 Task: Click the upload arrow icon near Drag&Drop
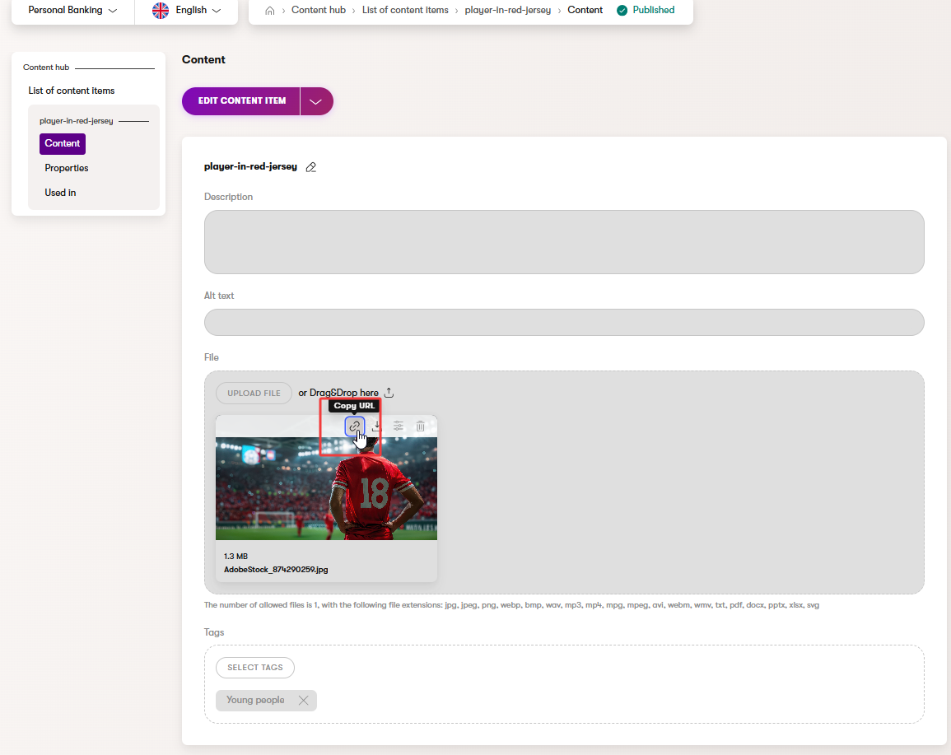(389, 393)
